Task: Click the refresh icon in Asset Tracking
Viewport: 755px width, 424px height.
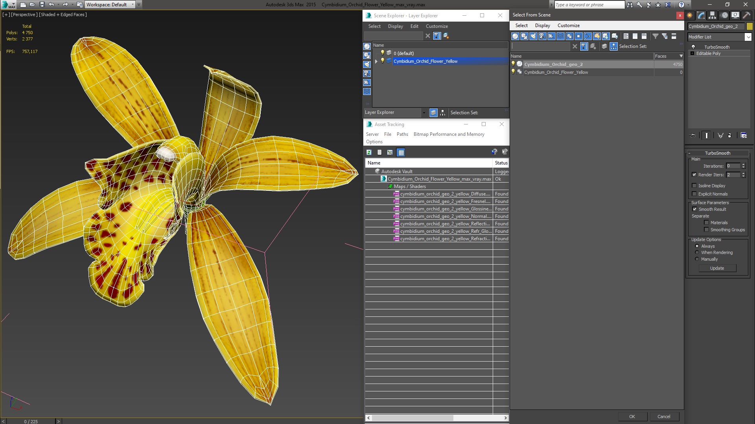Action: click(369, 152)
